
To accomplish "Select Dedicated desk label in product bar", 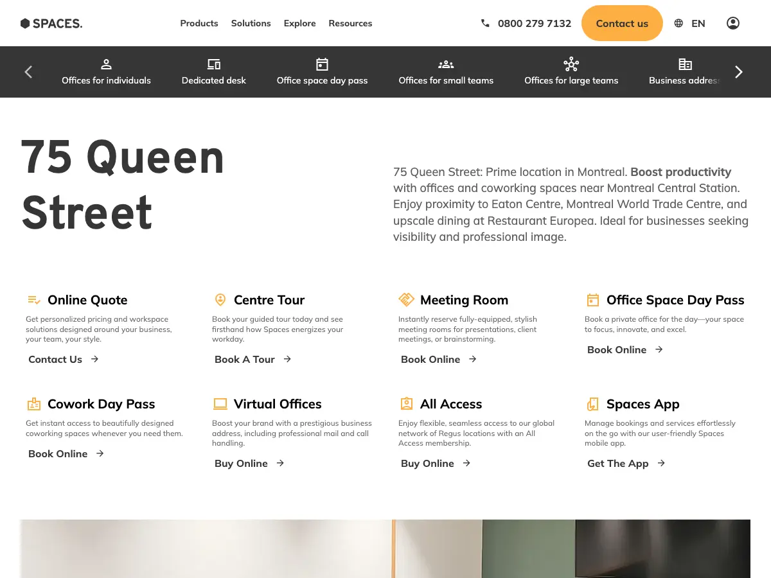I will click(214, 80).
